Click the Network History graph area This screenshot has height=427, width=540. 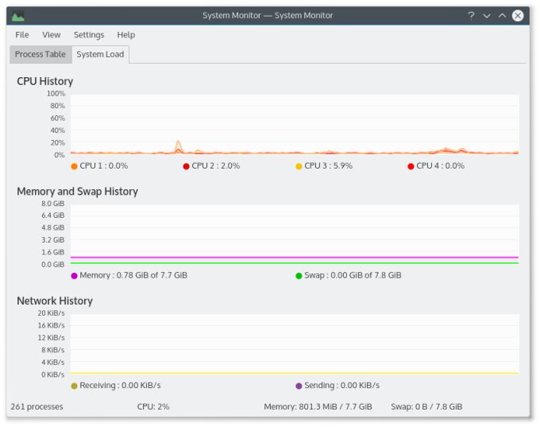(294, 344)
